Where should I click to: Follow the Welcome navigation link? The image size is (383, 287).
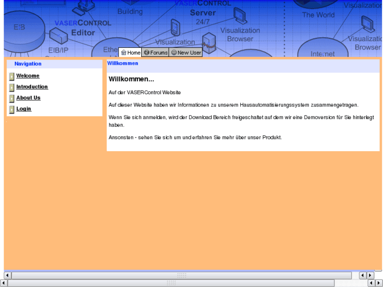point(28,76)
